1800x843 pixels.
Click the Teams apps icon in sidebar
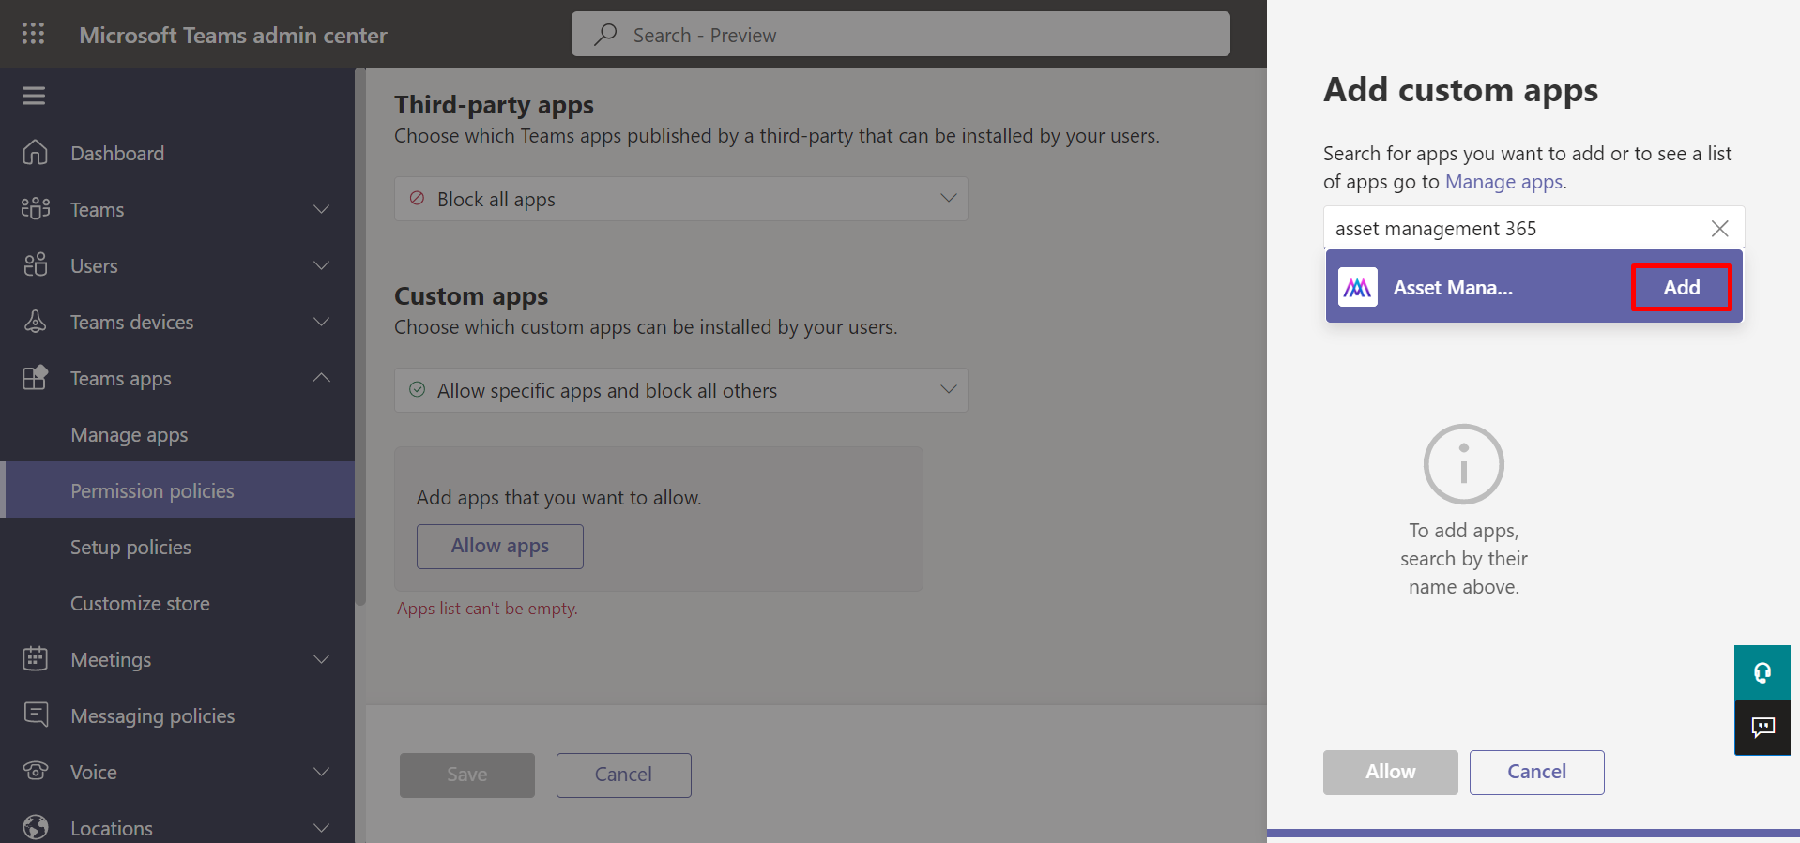click(x=35, y=377)
